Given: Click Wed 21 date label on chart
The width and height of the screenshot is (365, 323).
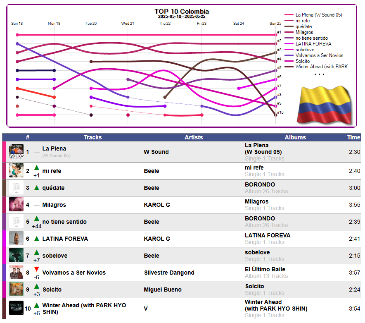Looking at the screenshot, I should point(128,23).
